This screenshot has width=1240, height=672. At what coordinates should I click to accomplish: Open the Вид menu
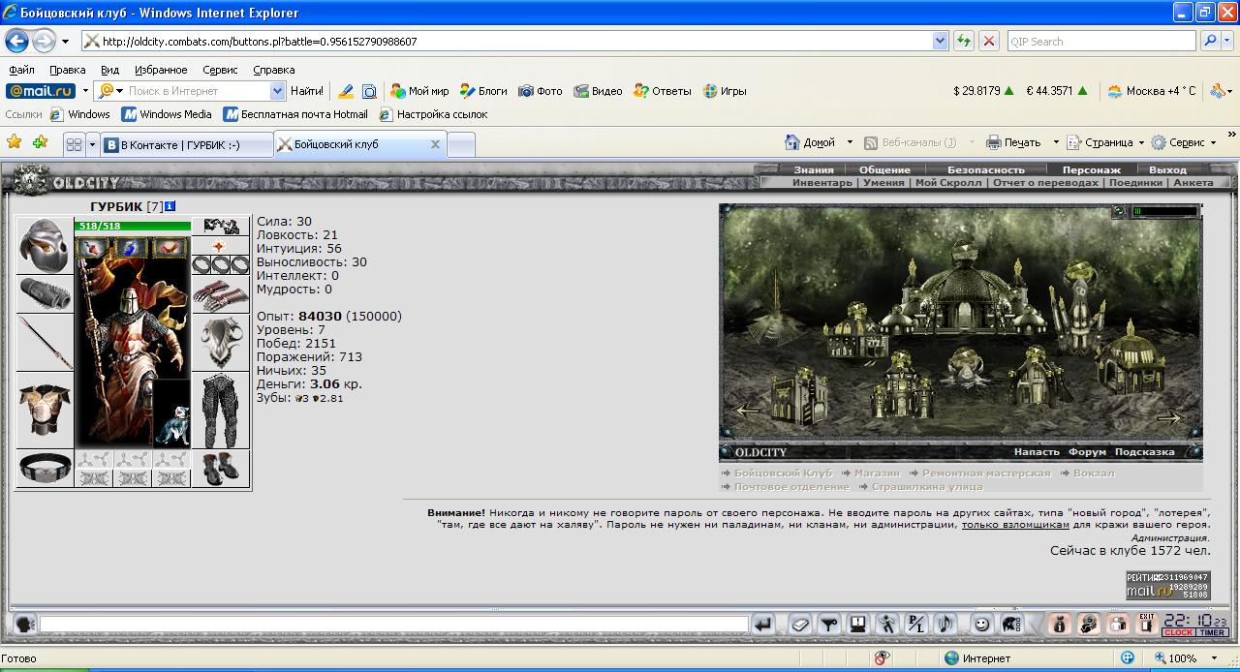coord(110,70)
